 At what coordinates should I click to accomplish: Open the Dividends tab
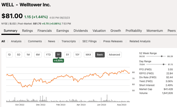click(81, 31)
